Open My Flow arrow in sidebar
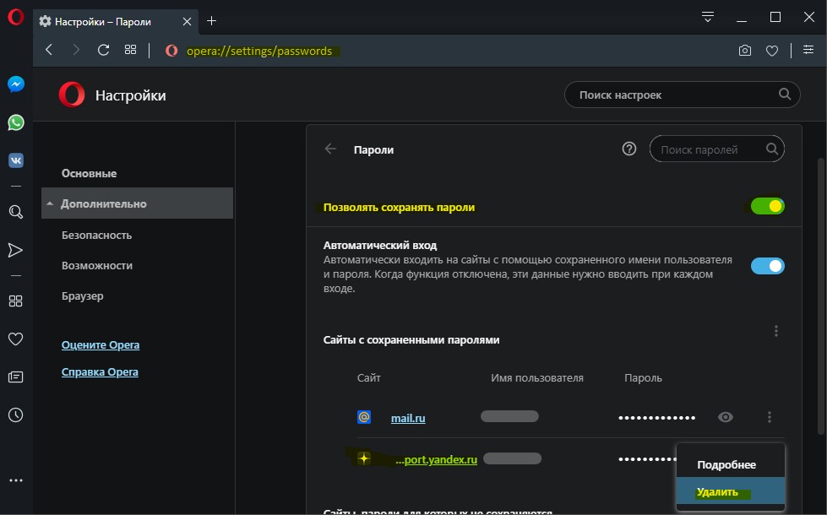 [16, 250]
